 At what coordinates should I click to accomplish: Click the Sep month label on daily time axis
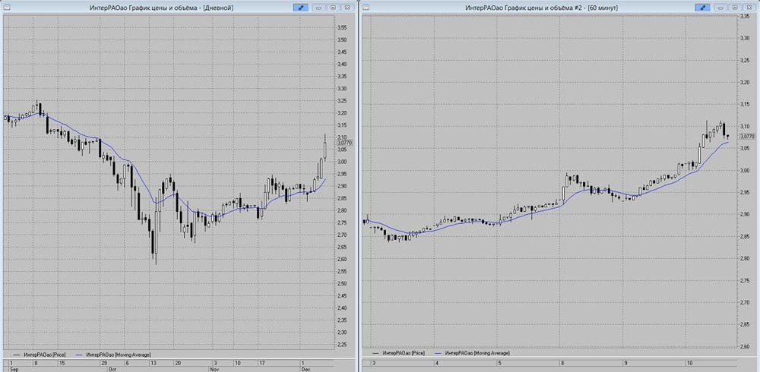(13, 369)
